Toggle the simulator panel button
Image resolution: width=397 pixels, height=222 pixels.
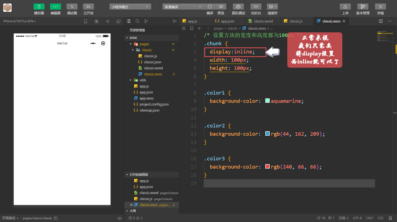(39, 7)
